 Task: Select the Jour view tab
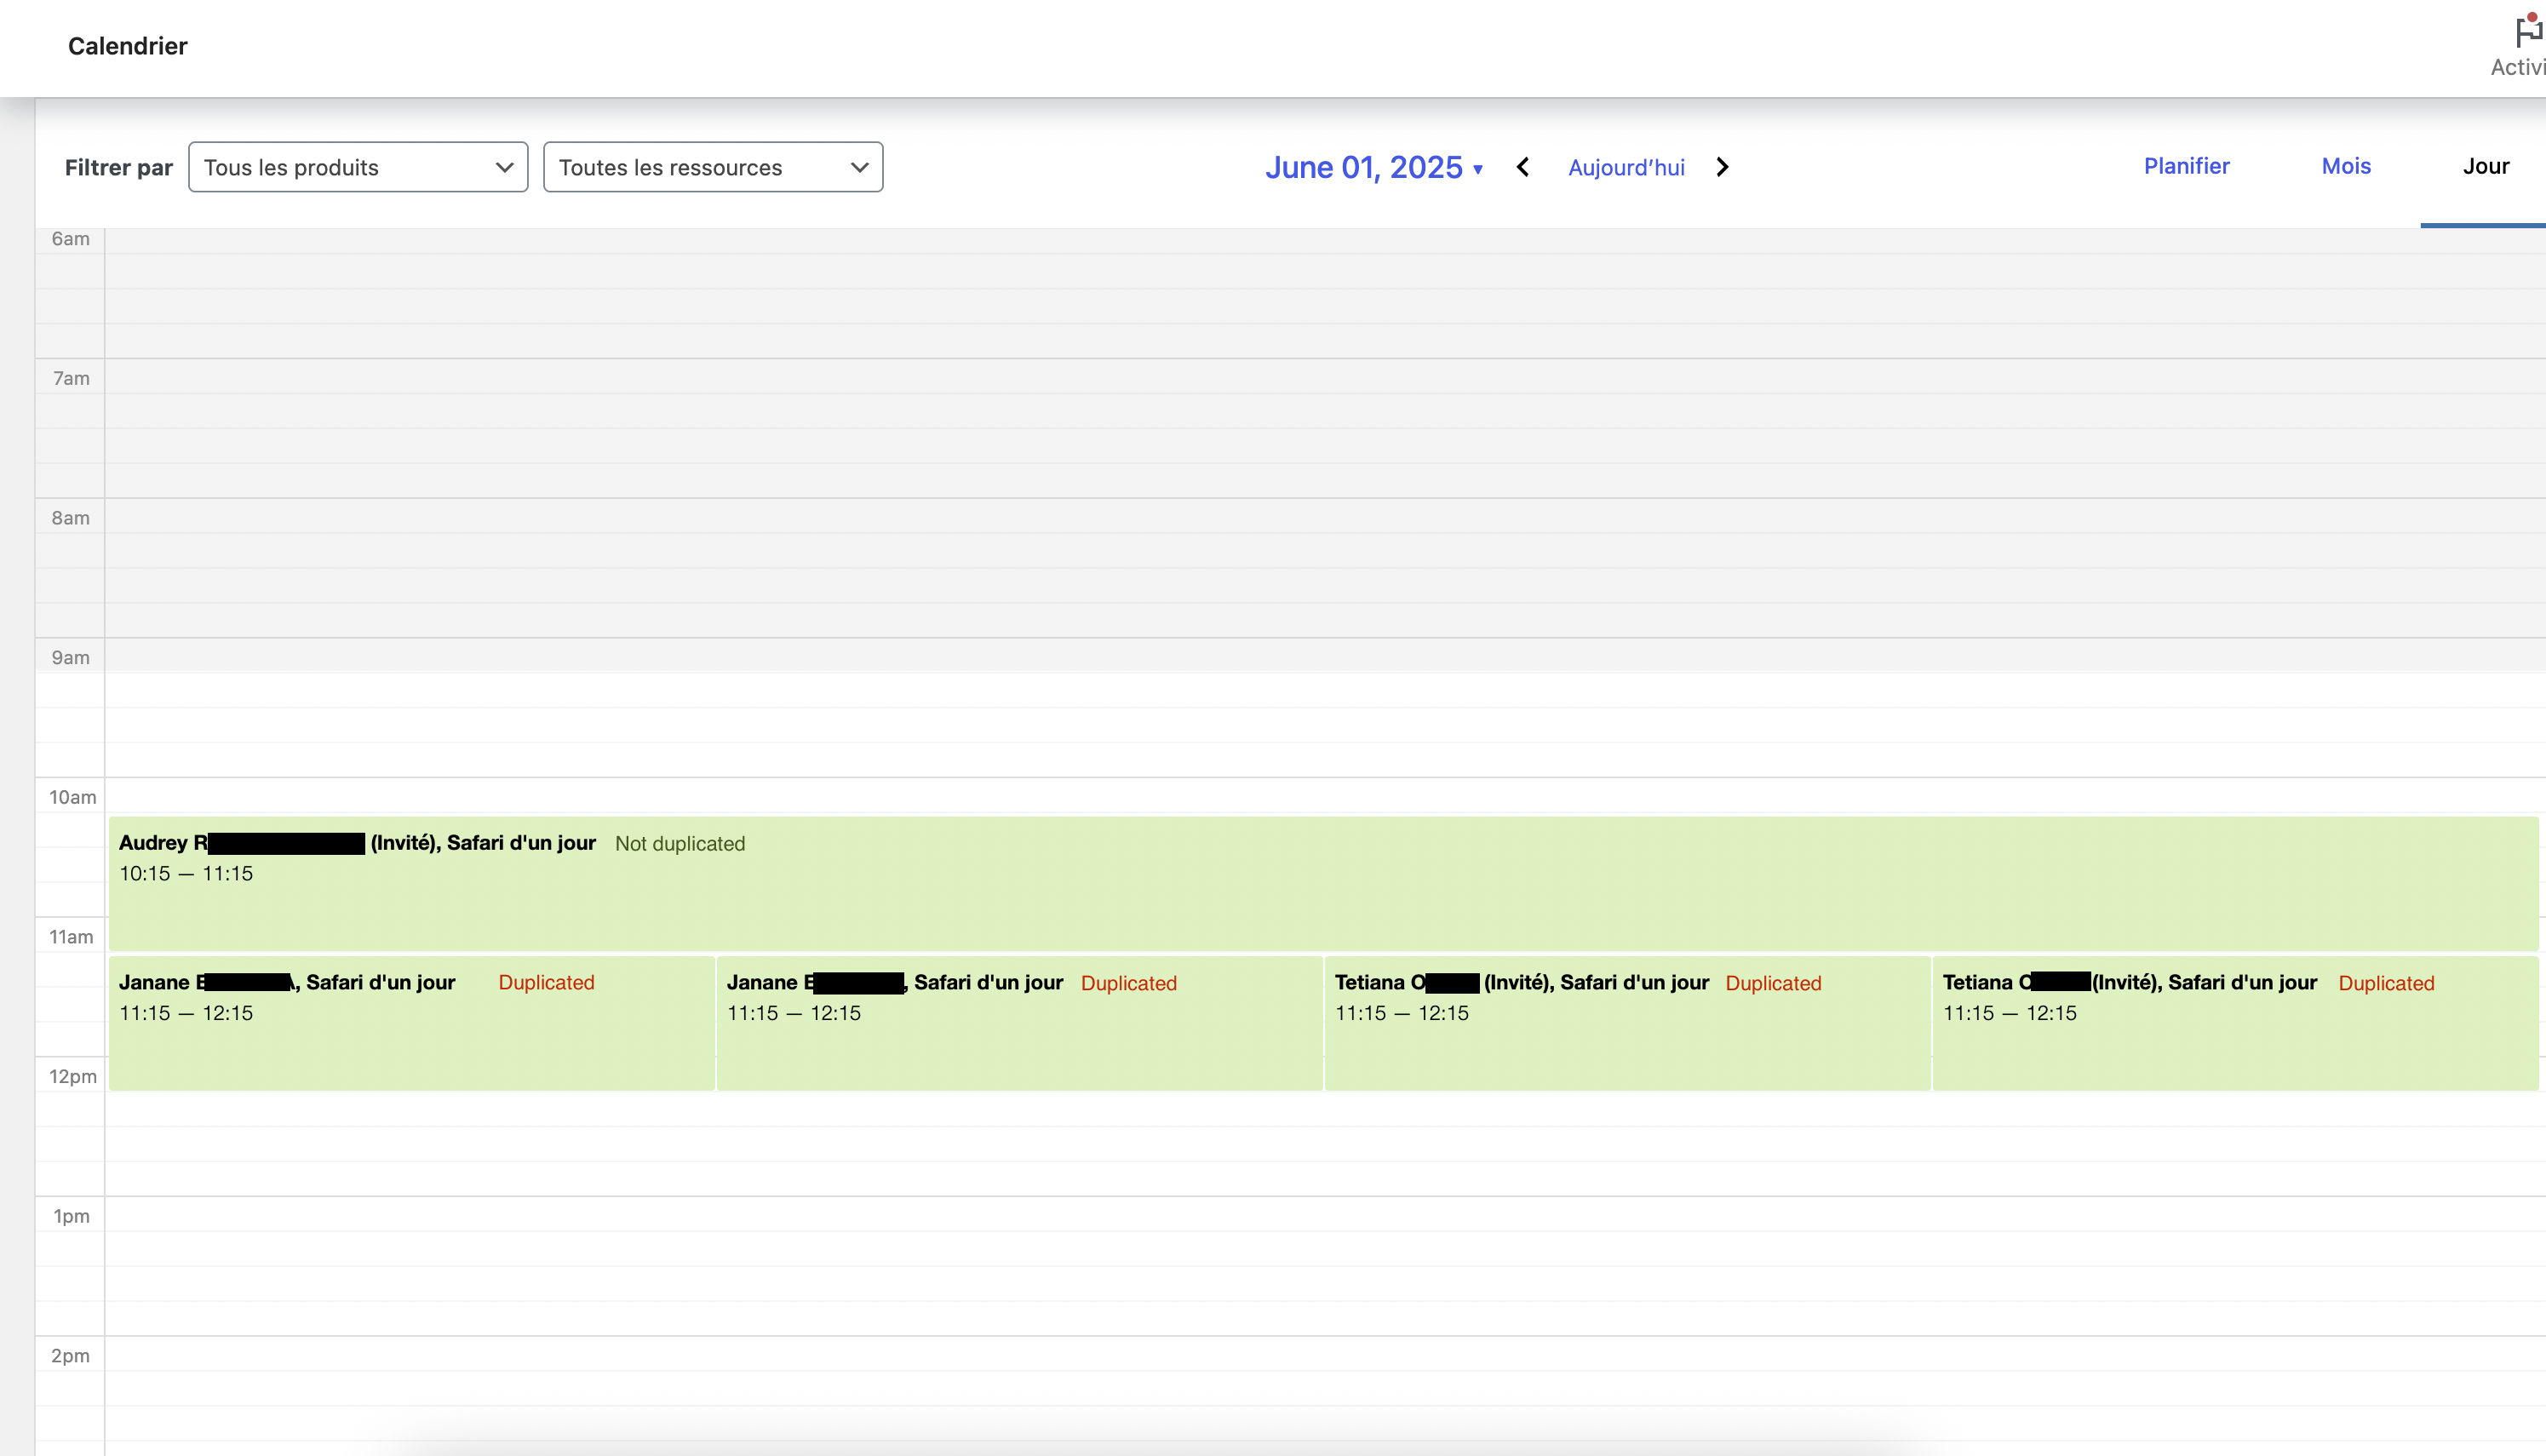tap(2485, 166)
